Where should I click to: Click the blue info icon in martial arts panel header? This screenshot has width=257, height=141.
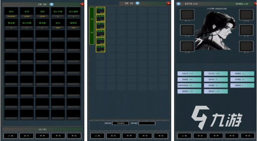(x=138, y=3)
